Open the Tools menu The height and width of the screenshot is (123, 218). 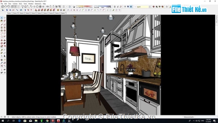click(25, 4)
